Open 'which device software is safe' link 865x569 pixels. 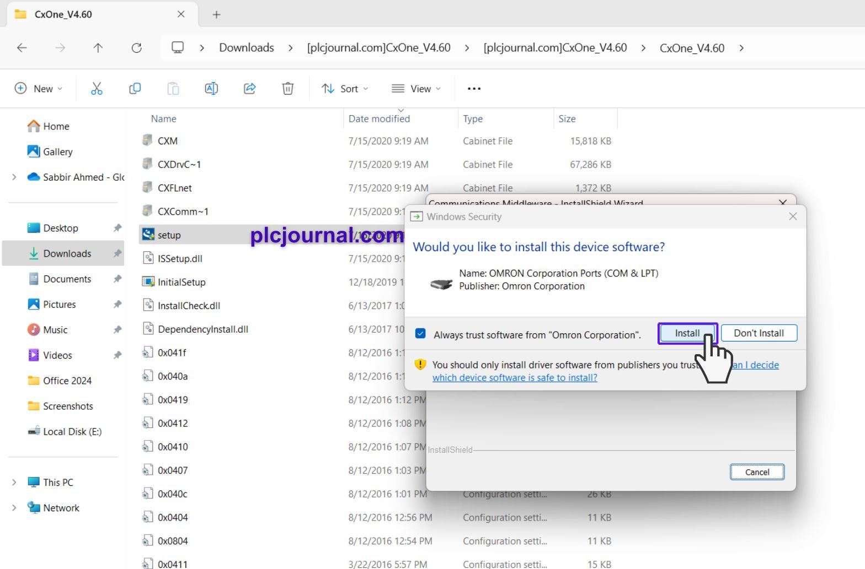pyautogui.click(x=515, y=378)
